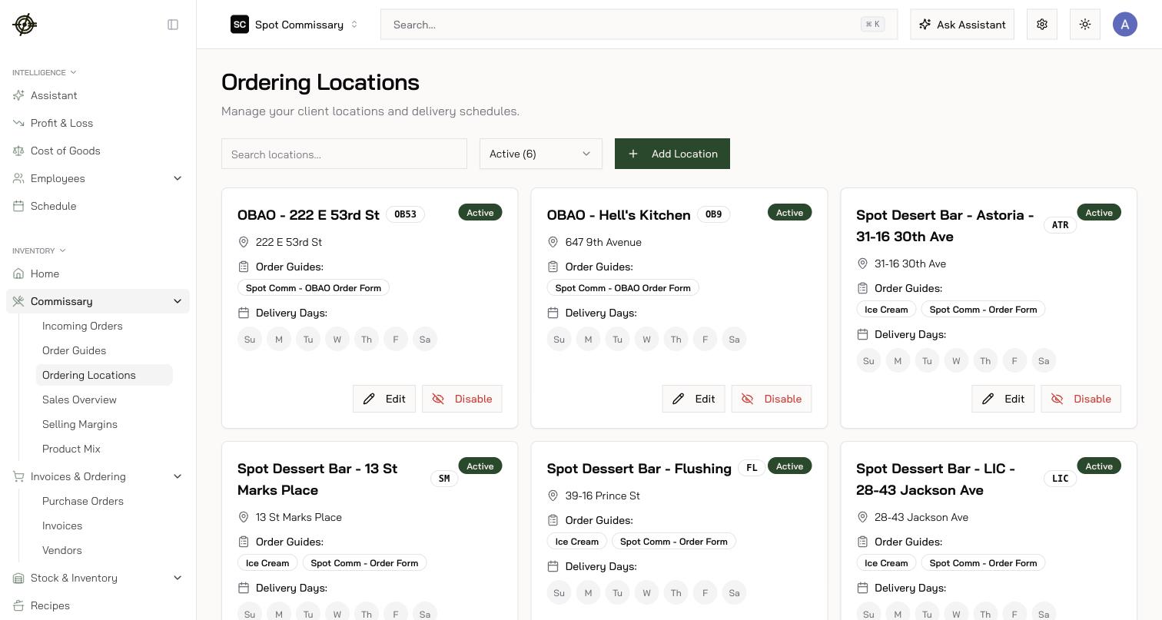Viewport: 1162px width, 620px height.
Task: Expand the Employees sidebar section
Action: tap(98, 178)
